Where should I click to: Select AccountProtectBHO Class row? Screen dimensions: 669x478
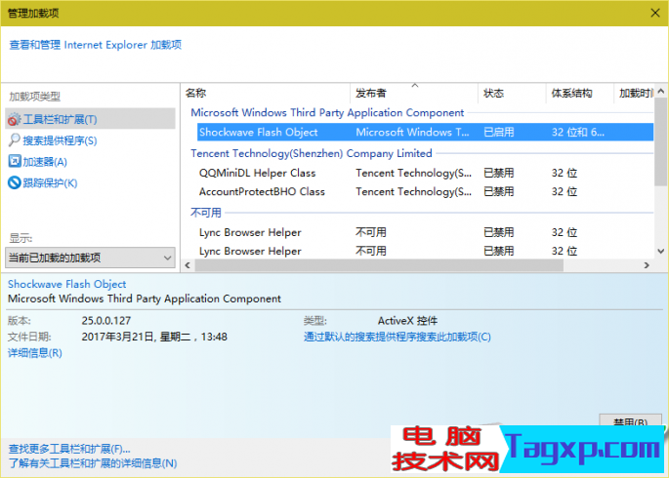tap(425, 192)
